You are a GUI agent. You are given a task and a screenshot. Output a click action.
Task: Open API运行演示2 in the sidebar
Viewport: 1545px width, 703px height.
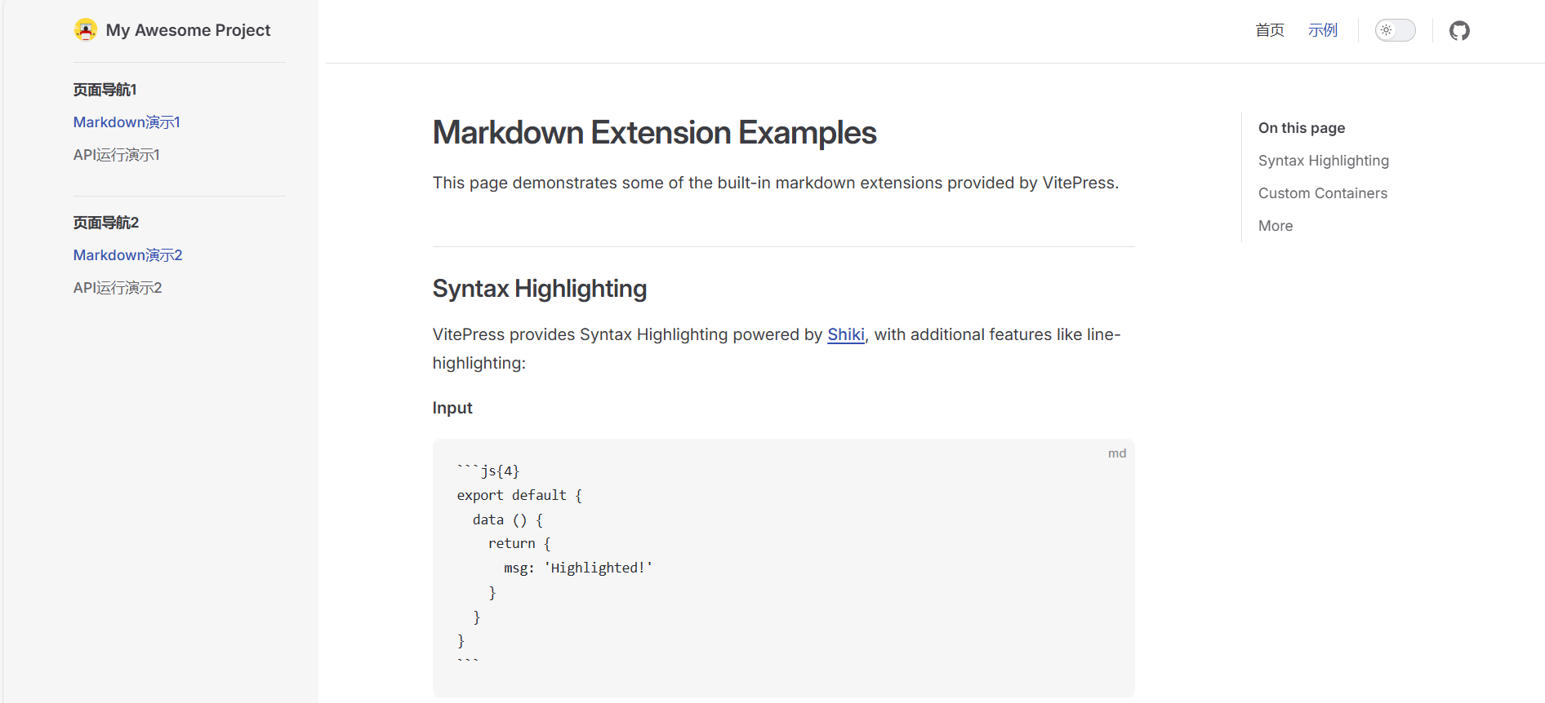[x=118, y=288]
